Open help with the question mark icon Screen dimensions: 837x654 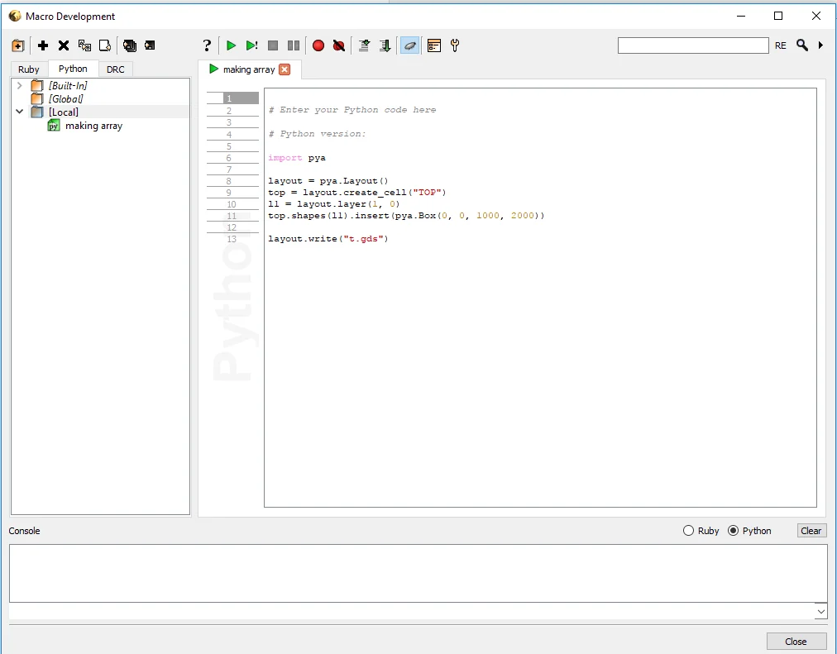click(x=207, y=45)
